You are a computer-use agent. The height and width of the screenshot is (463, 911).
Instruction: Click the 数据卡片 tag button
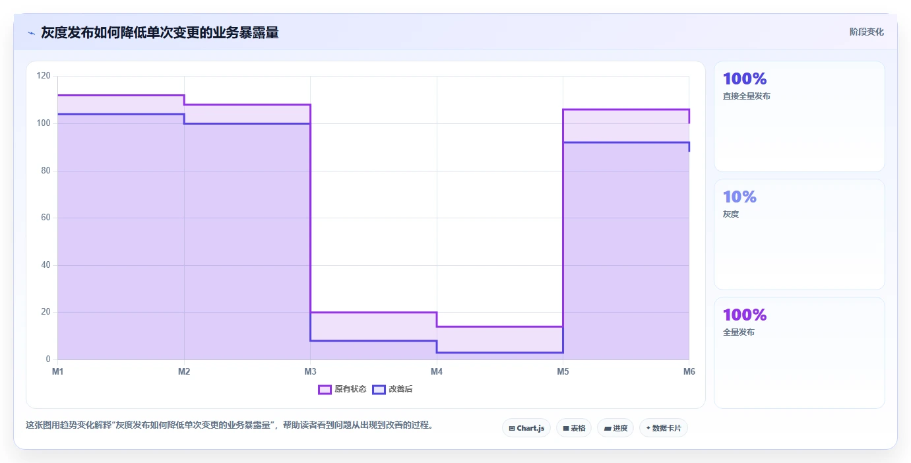pos(664,428)
